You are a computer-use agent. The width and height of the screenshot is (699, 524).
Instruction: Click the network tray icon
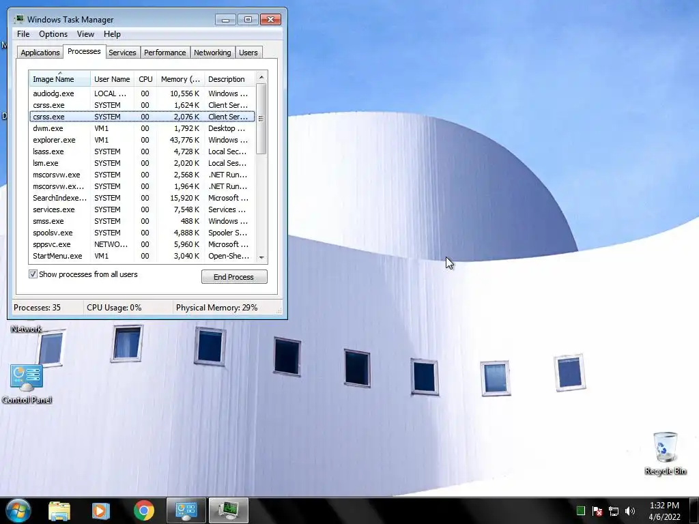click(x=614, y=511)
